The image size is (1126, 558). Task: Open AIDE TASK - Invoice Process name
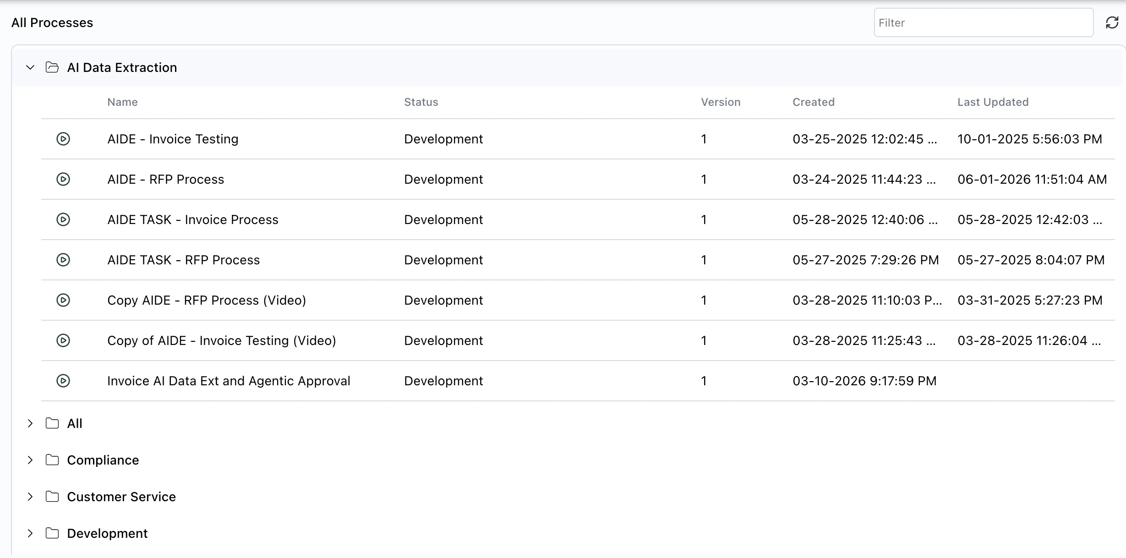pos(193,219)
